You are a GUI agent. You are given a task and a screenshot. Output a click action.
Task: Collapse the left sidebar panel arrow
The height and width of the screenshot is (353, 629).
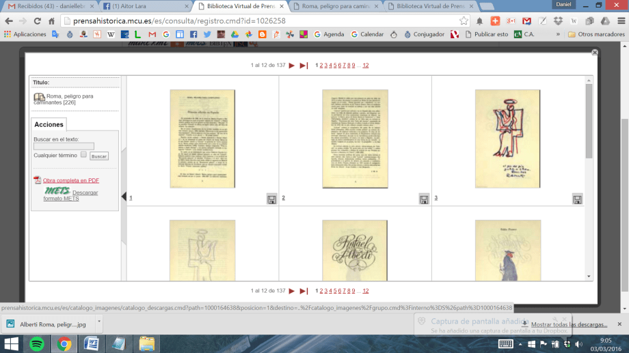[x=124, y=197]
